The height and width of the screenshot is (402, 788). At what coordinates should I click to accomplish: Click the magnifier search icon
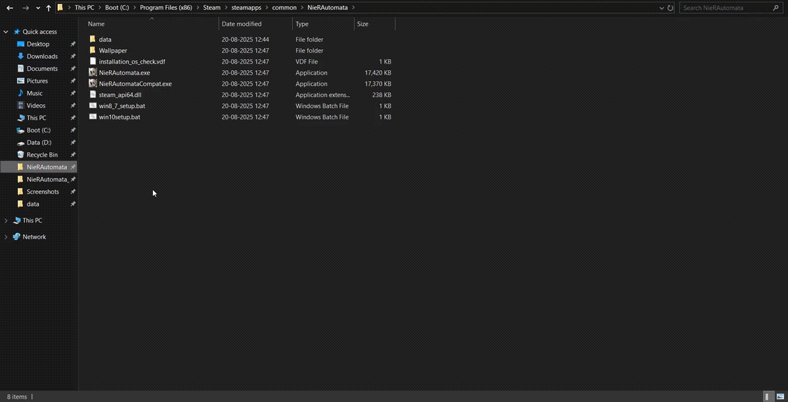point(774,8)
